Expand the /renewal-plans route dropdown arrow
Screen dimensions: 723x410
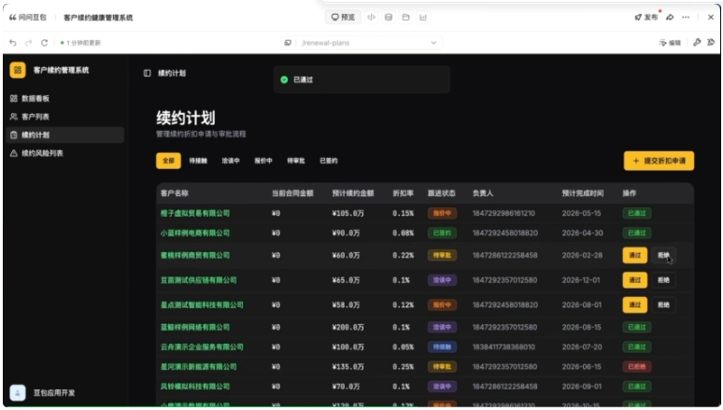click(x=433, y=43)
